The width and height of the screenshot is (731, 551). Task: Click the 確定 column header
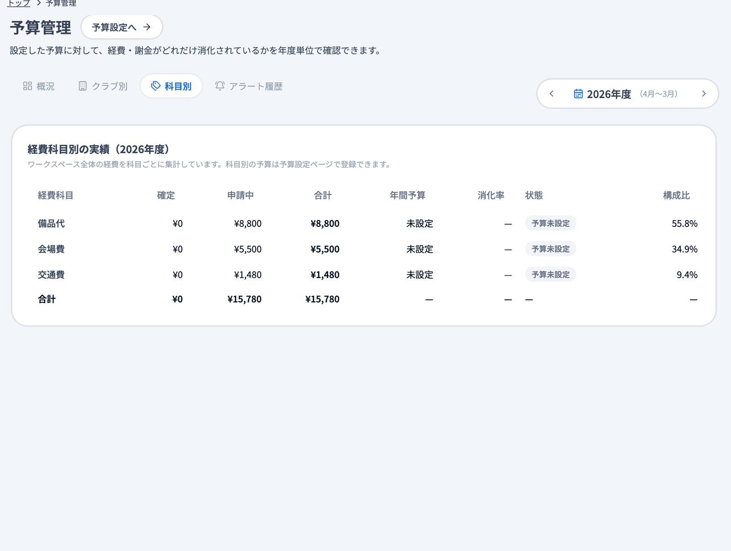pos(166,195)
